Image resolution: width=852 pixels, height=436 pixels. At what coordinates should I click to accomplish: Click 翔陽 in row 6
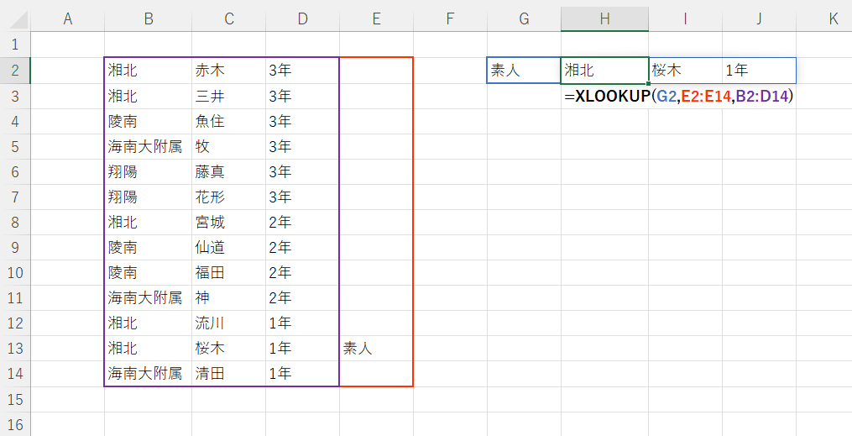(123, 171)
